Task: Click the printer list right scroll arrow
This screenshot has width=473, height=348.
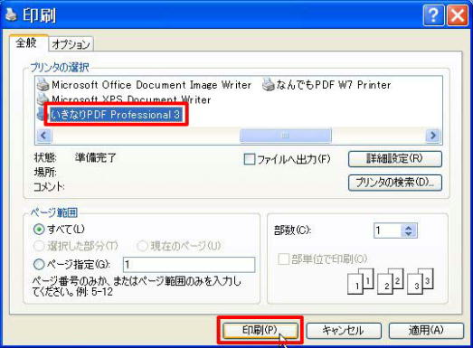Action: [x=433, y=136]
